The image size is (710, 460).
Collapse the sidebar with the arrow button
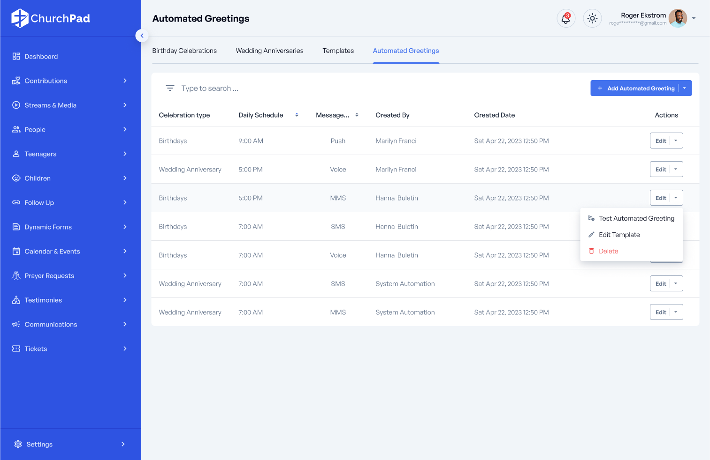(142, 36)
